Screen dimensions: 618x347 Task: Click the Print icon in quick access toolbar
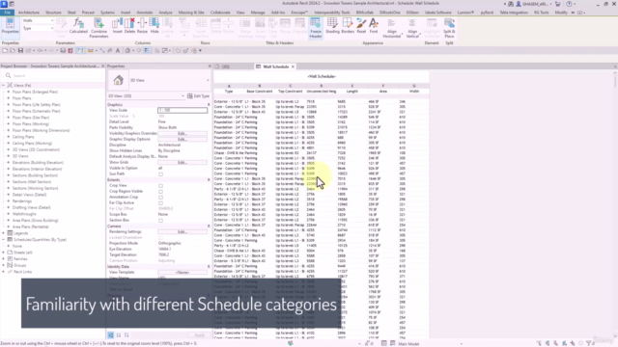click(x=63, y=51)
